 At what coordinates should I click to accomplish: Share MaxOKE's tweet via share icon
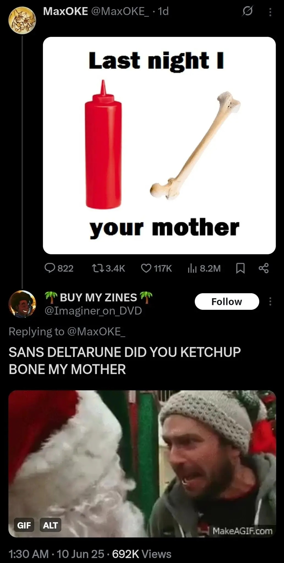click(264, 268)
